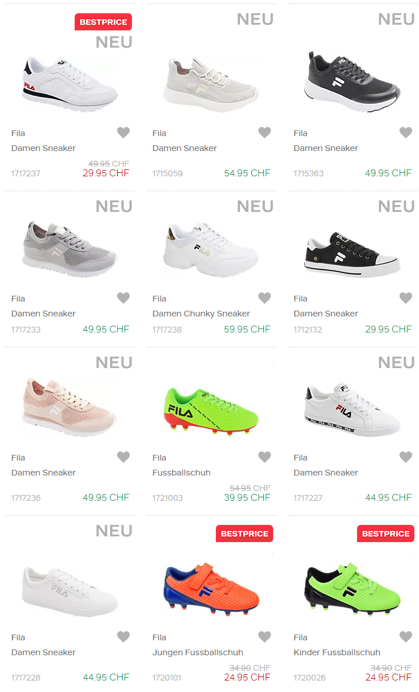Heart the white sneaker 1717227
419x692 pixels.
point(406,457)
